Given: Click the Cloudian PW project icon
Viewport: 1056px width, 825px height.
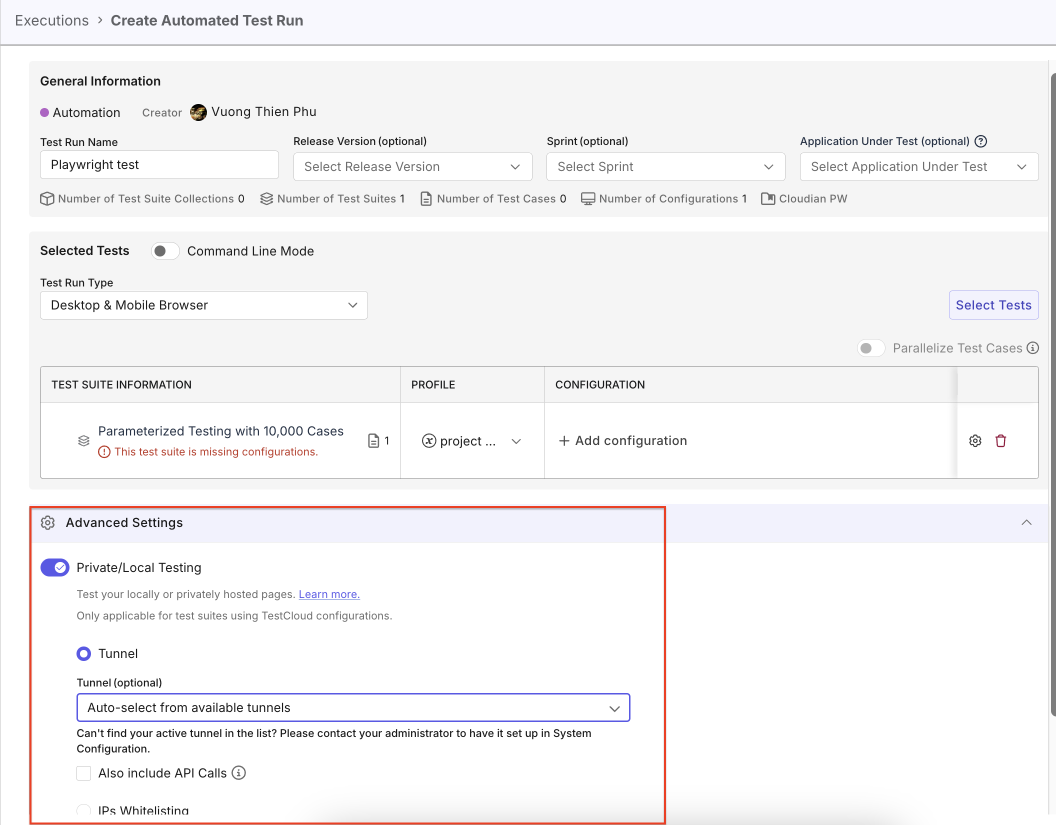Looking at the screenshot, I should (x=768, y=199).
